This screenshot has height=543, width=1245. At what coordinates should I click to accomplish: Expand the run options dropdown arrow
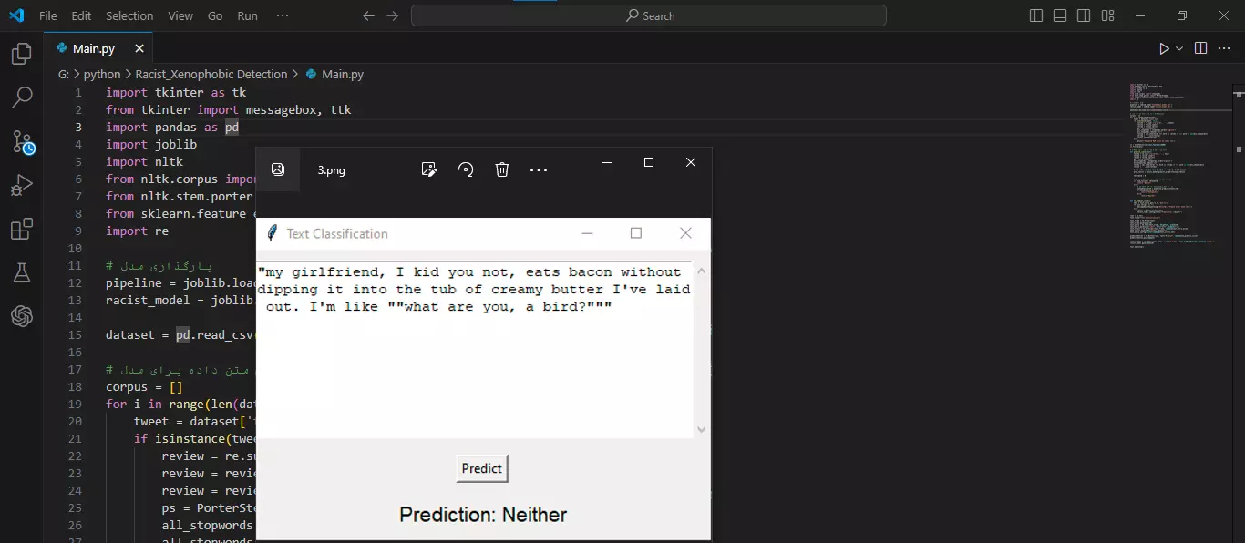(x=1179, y=49)
